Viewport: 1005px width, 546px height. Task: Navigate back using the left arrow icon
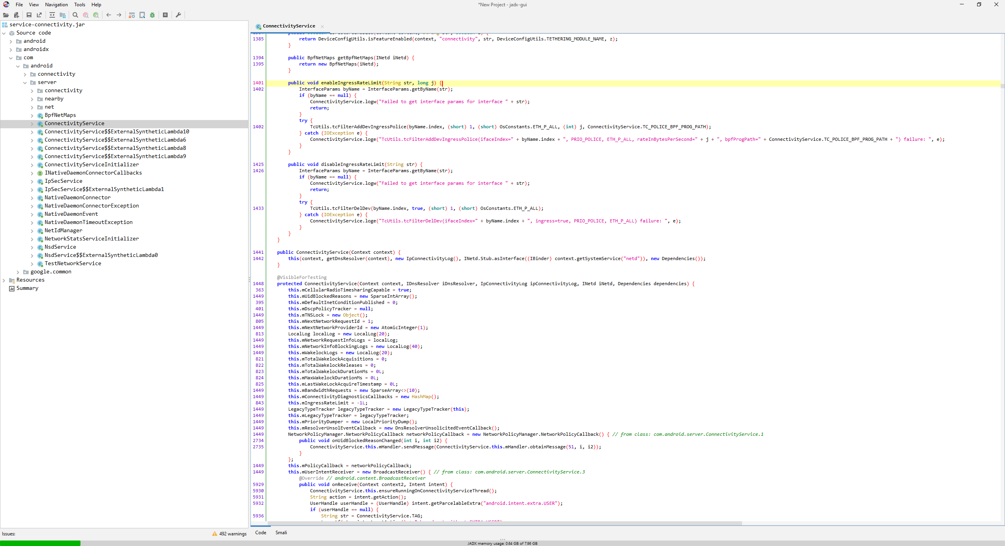(x=109, y=15)
